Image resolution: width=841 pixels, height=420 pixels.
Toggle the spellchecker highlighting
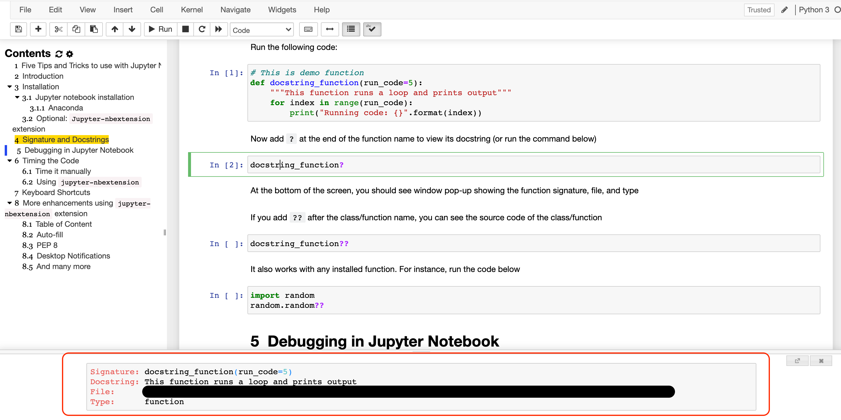(x=372, y=29)
